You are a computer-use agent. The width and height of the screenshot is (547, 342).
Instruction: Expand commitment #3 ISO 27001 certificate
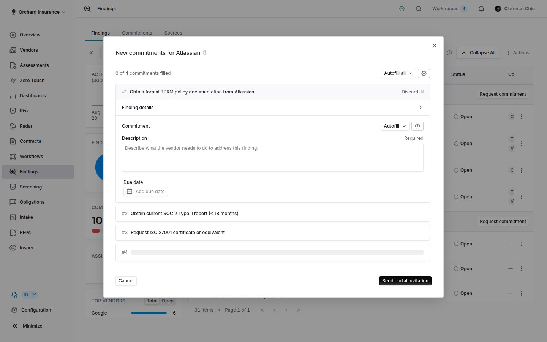273,233
